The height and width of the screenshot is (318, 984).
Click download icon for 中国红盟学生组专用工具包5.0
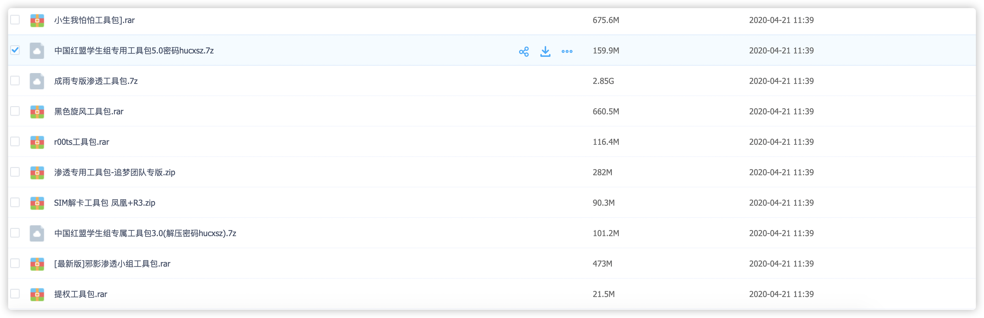click(x=545, y=51)
